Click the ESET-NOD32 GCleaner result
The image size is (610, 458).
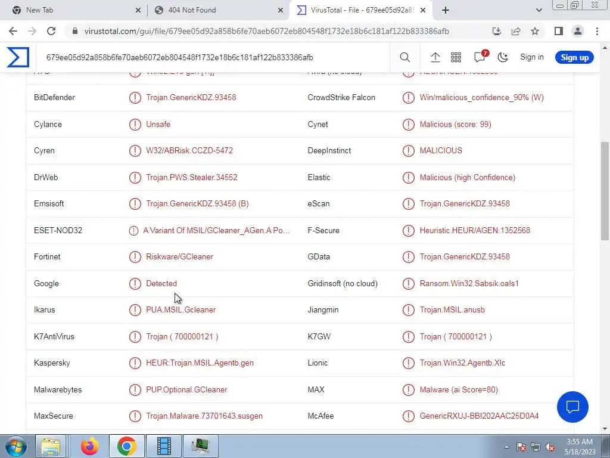pyautogui.click(x=216, y=230)
